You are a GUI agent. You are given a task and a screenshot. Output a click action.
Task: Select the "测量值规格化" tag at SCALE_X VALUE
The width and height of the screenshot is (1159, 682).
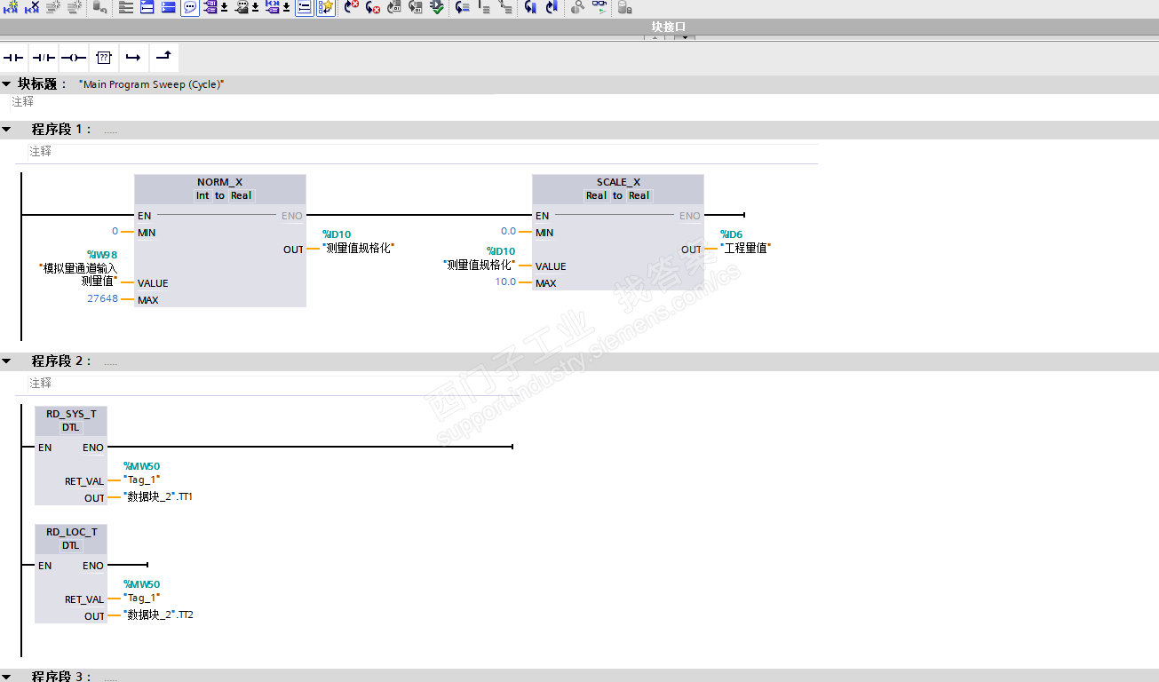[480, 265]
